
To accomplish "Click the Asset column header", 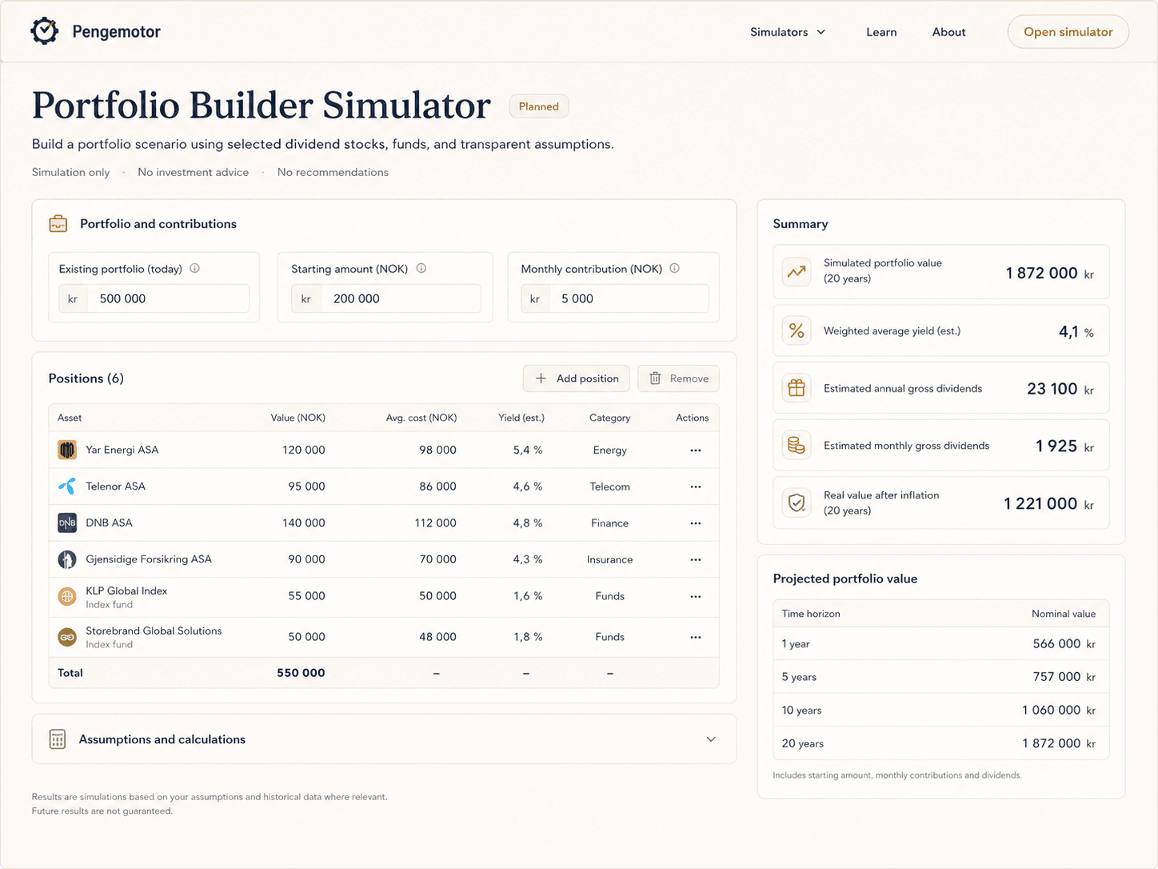I will pos(70,418).
